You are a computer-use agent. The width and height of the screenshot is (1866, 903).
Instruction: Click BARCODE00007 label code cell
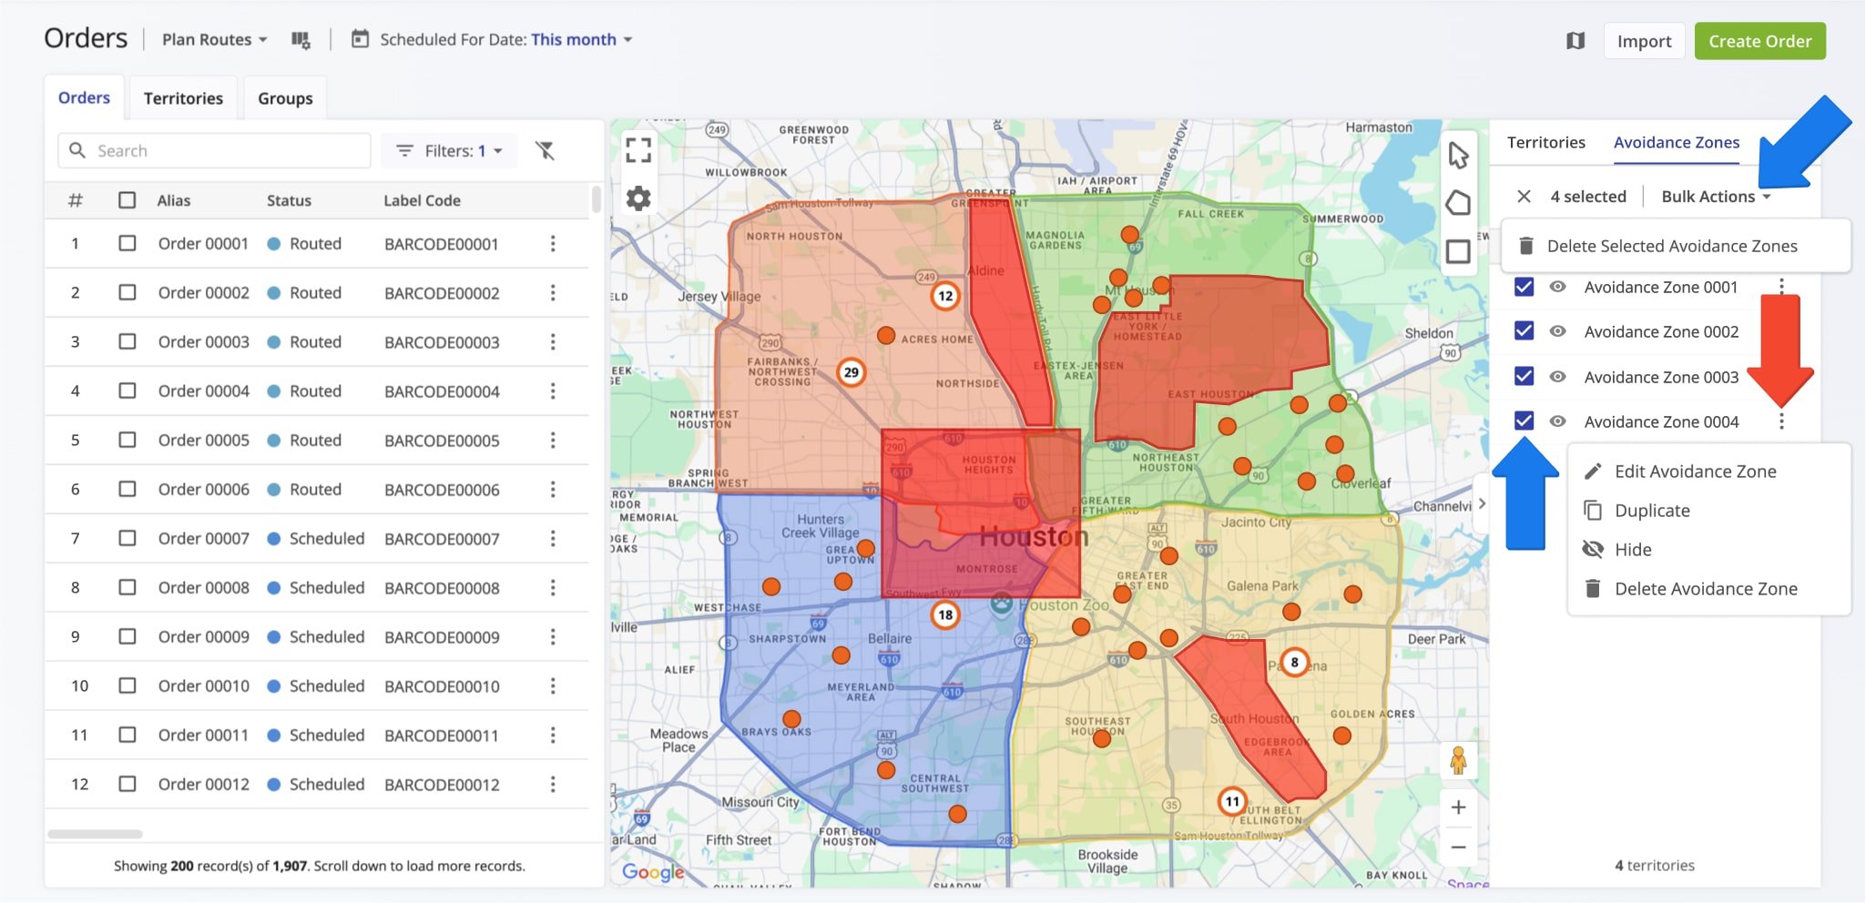[x=442, y=539]
